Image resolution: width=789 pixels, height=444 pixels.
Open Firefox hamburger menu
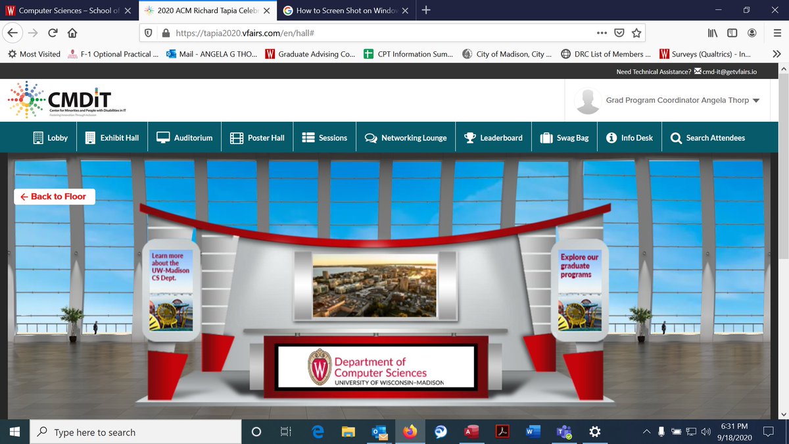[777, 33]
